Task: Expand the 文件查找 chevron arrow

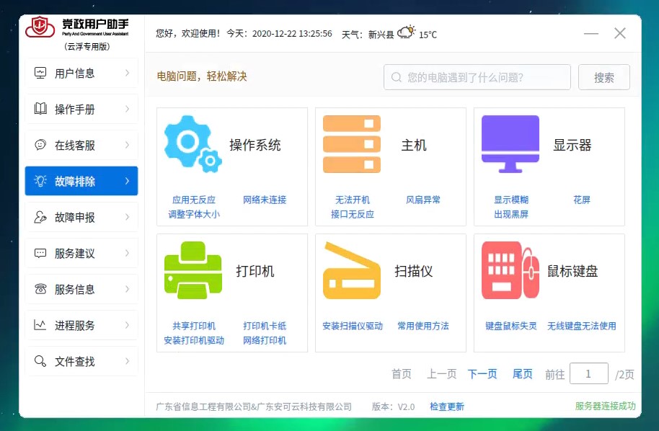Action: point(127,361)
